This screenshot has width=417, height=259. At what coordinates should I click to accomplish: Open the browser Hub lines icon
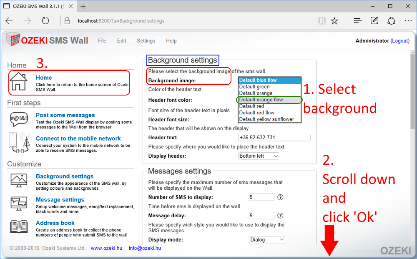pos(357,20)
